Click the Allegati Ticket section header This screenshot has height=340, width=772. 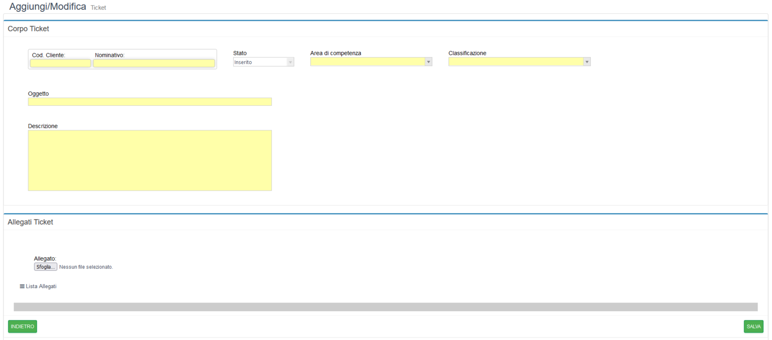click(30, 222)
